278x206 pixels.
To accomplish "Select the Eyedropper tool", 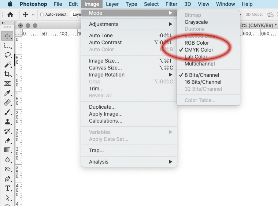I will point(7,93).
